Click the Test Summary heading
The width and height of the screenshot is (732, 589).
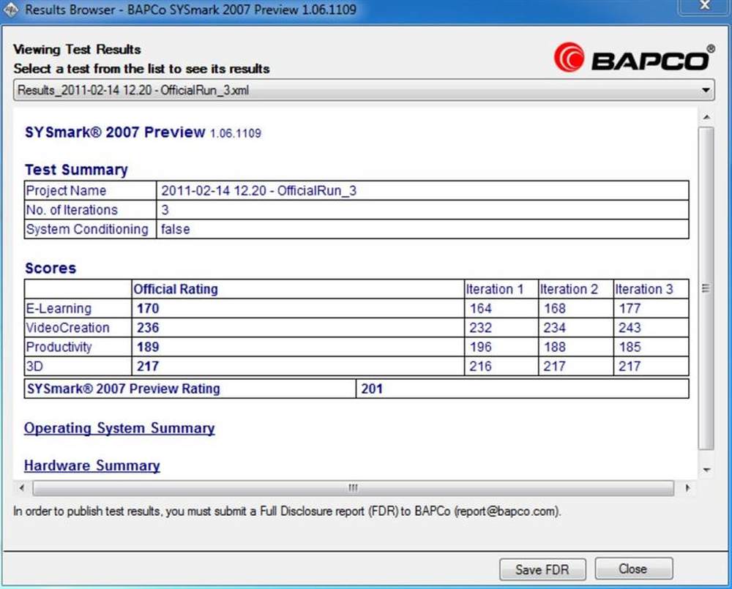[76, 170]
